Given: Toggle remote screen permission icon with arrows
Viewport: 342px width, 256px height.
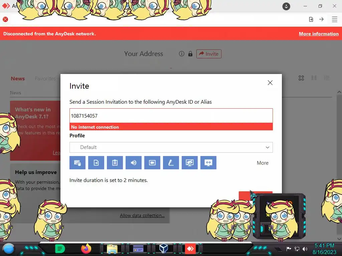Looking at the screenshot, I should (x=208, y=163).
